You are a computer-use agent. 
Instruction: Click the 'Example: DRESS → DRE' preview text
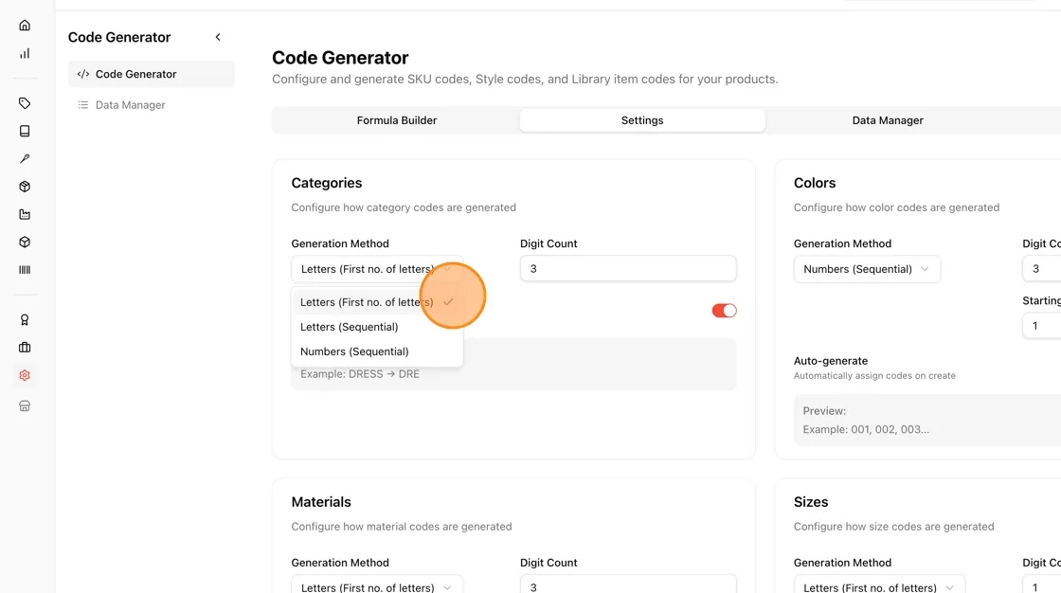(x=360, y=373)
